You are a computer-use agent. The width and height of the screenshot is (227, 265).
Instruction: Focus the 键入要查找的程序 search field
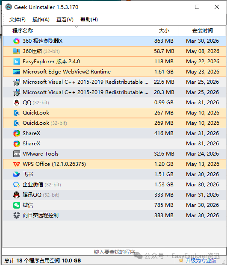(x=114, y=251)
